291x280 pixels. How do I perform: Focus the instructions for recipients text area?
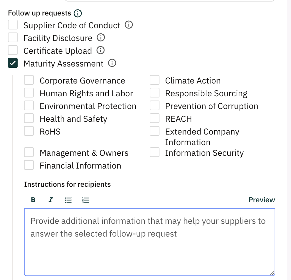click(x=149, y=242)
